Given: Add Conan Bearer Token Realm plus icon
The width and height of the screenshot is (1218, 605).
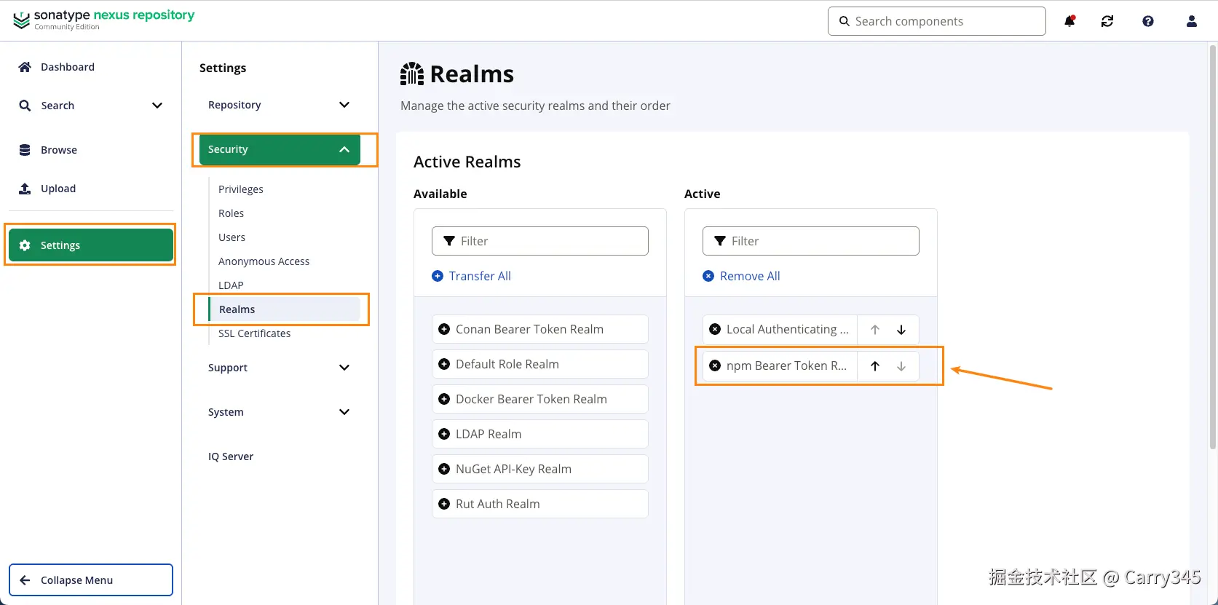Looking at the screenshot, I should 444,329.
